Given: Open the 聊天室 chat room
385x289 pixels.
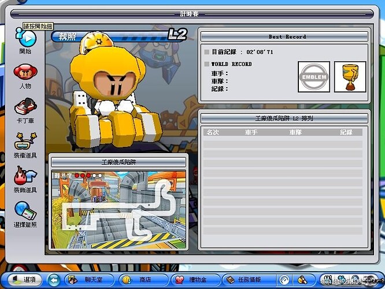Looking at the screenshot, I should 89,280.
